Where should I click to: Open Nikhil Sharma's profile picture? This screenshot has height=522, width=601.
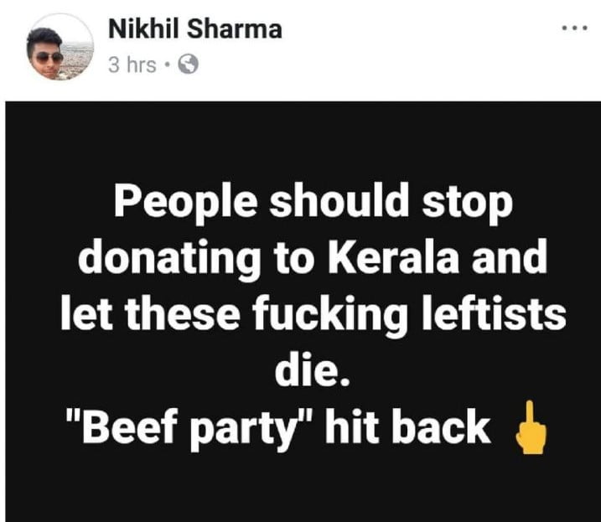pos(60,47)
